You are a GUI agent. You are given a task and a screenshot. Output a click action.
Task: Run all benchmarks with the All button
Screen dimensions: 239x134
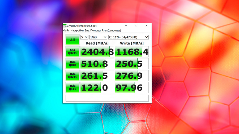[x=72, y=40]
